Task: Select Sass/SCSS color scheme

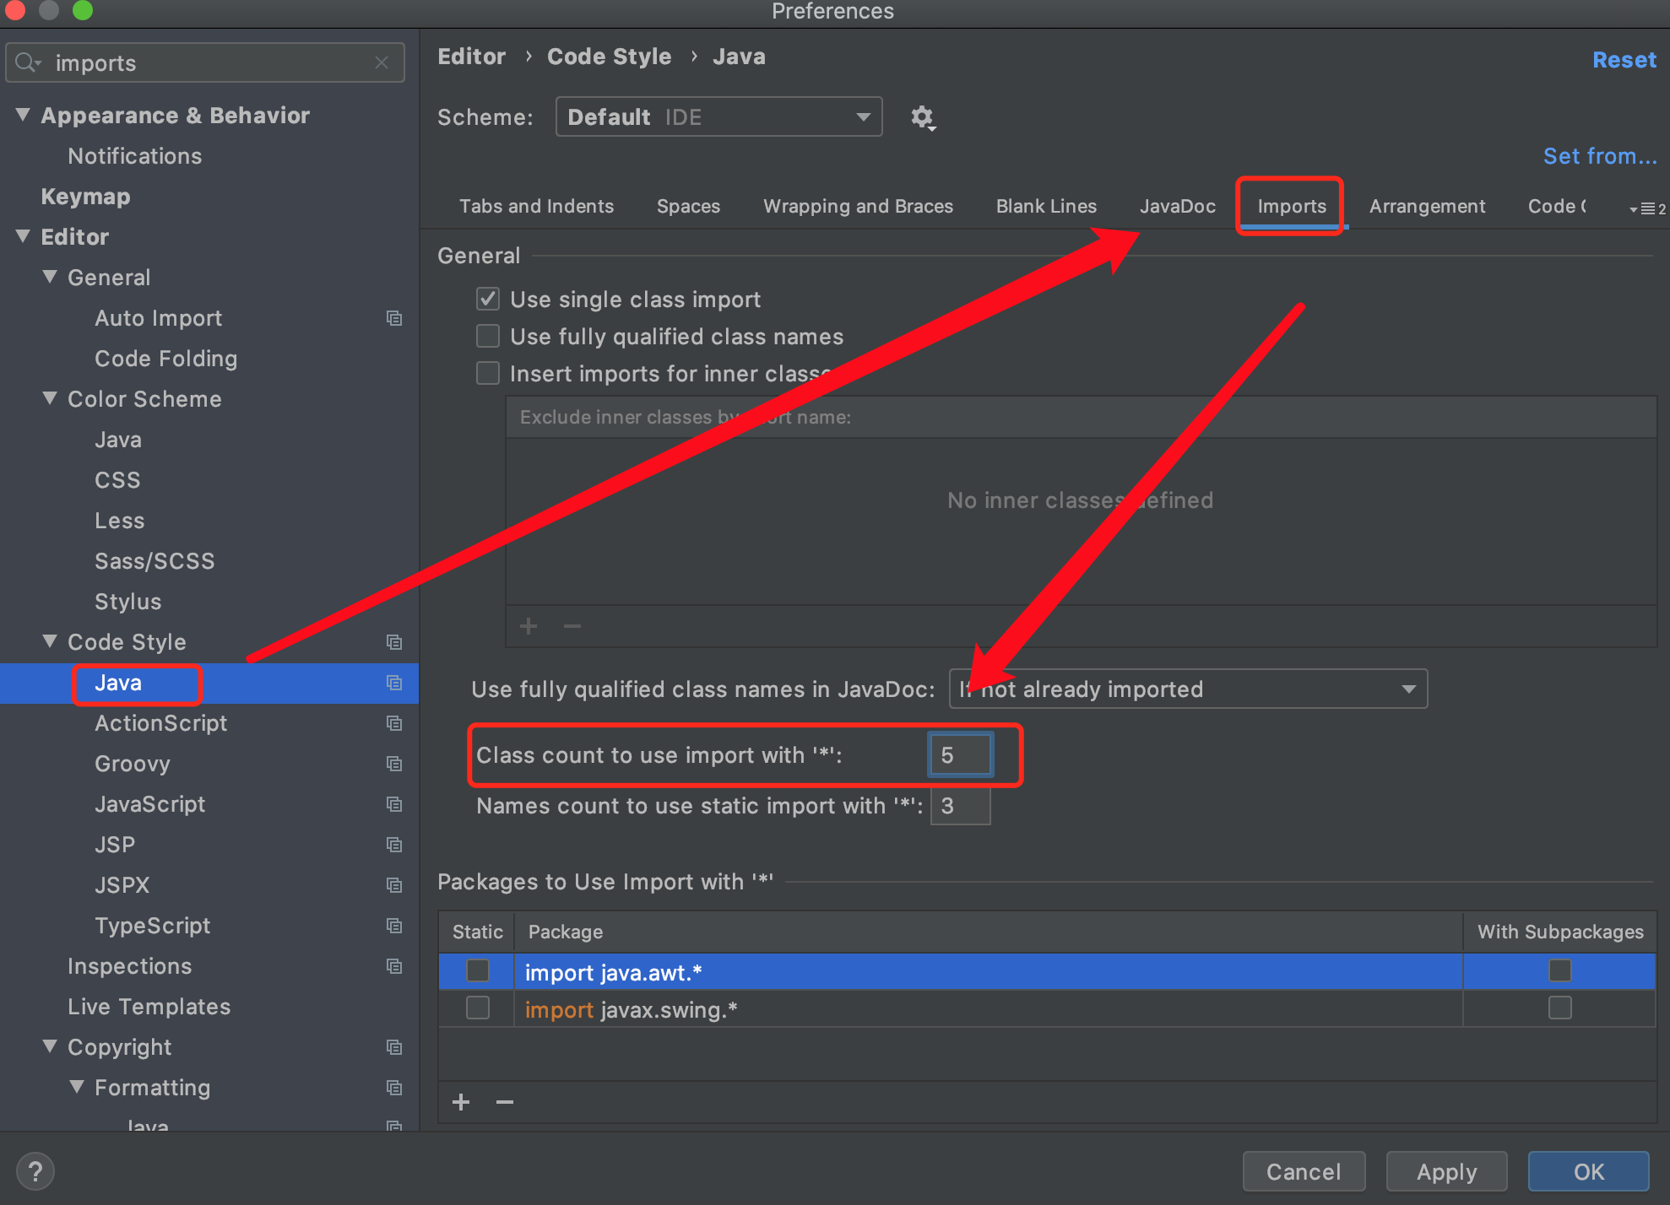Action: coord(155,561)
